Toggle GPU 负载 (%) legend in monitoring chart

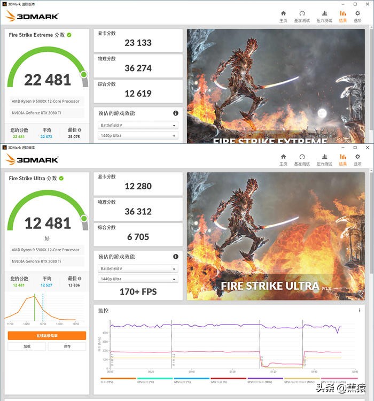coord(228,380)
